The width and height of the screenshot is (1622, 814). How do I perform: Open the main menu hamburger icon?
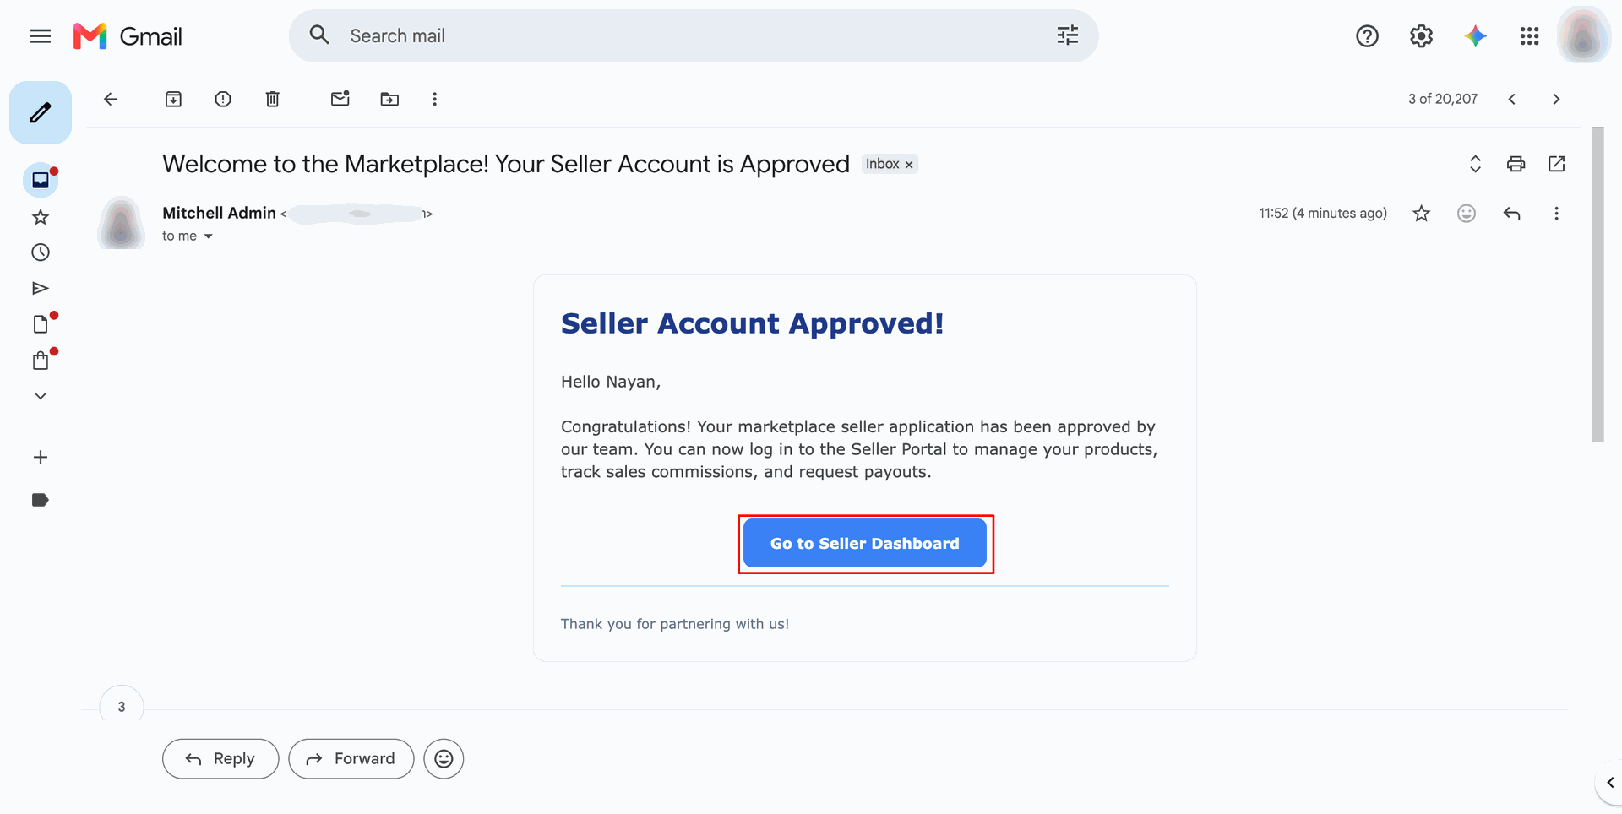[41, 36]
